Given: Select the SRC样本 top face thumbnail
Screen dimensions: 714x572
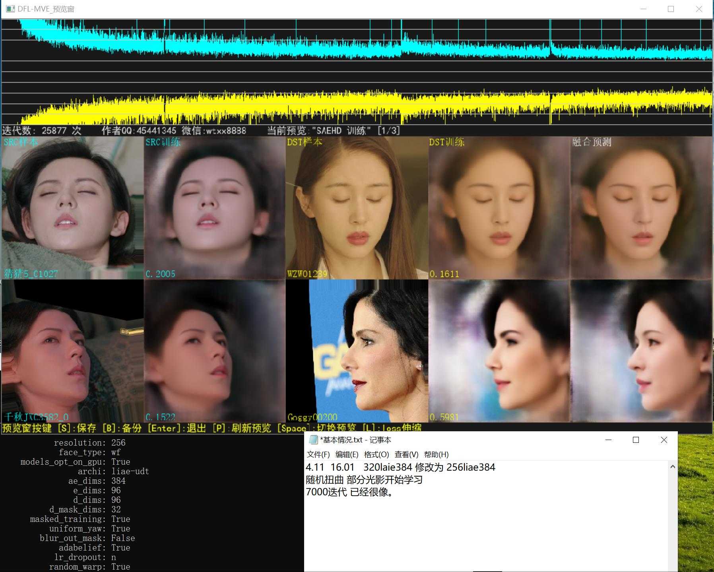Looking at the screenshot, I should click(72, 207).
